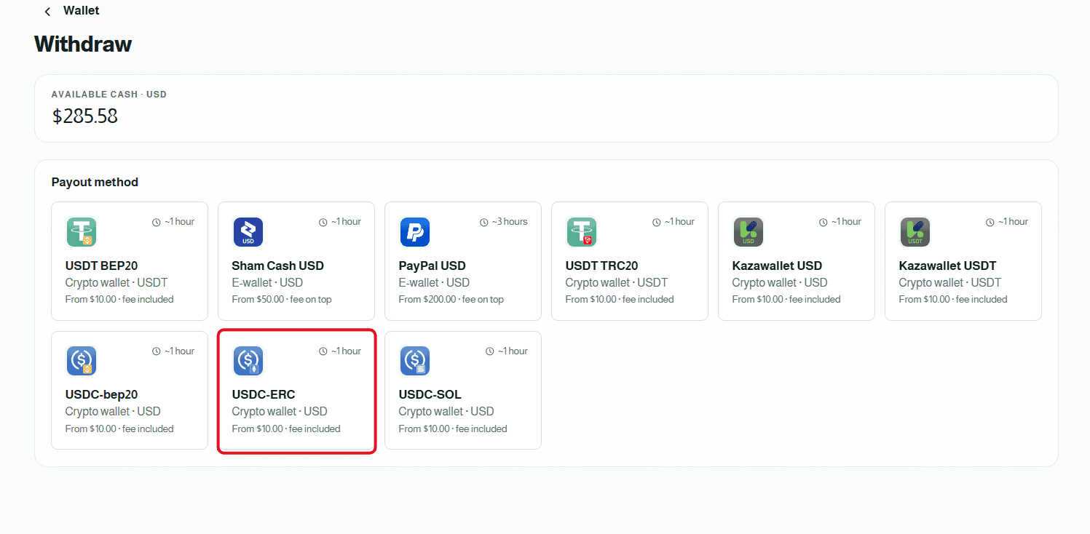Click the USDC-bep20 coin icon
This screenshot has height=534, width=1090.
81,361
